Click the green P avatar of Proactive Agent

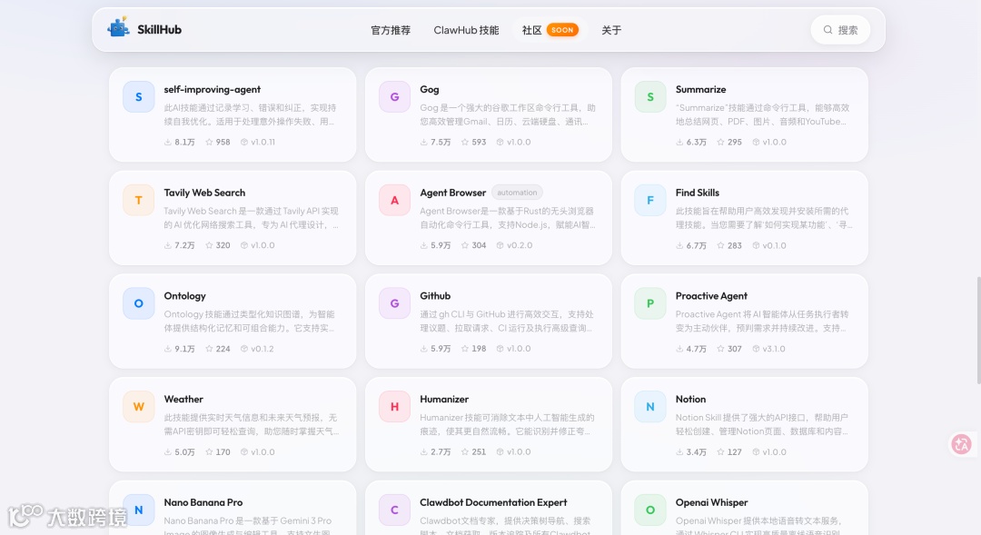[650, 303]
